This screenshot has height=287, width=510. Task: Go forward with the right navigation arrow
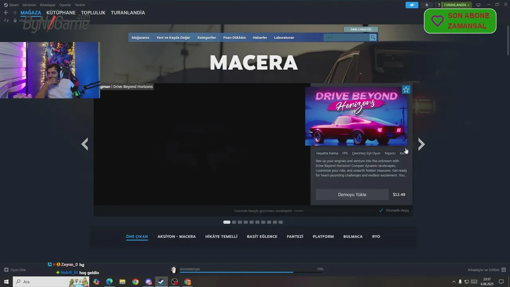point(14,13)
